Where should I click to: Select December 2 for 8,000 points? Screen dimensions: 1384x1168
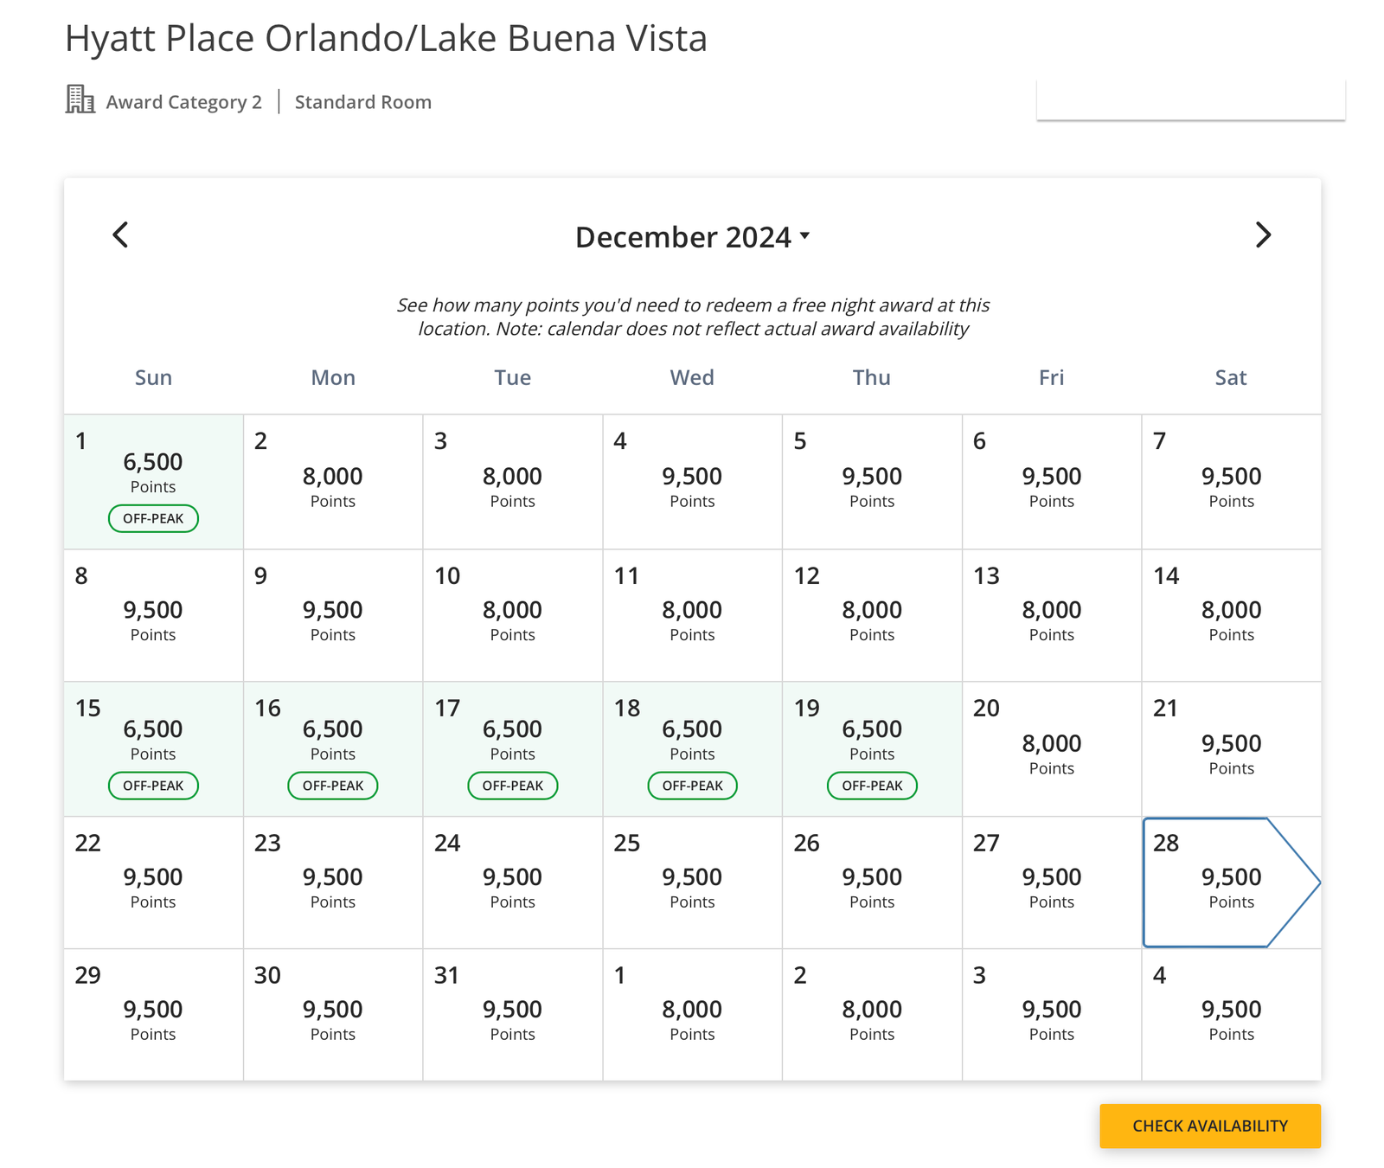tap(333, 482)
